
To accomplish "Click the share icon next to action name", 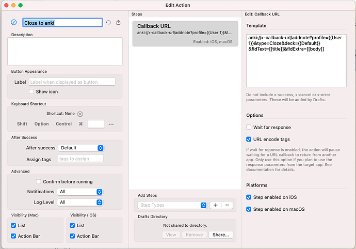I will point(118,23).
